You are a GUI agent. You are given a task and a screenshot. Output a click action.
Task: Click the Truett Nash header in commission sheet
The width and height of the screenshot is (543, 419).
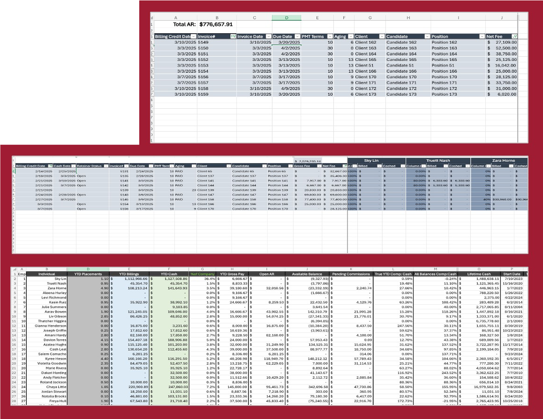click(438, 161)
